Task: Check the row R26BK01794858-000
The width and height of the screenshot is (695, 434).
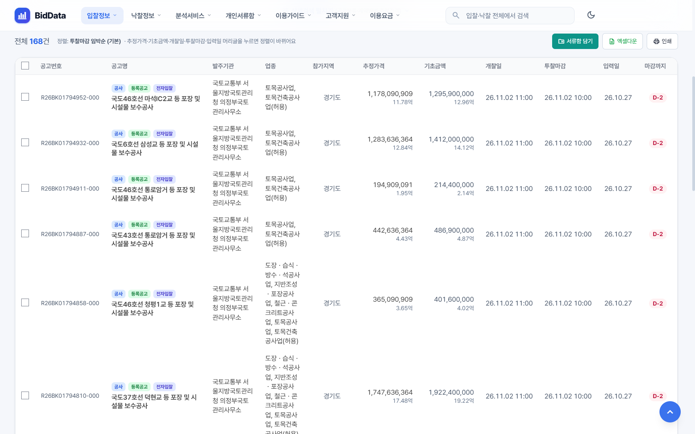Action: [x=25, y=302]
